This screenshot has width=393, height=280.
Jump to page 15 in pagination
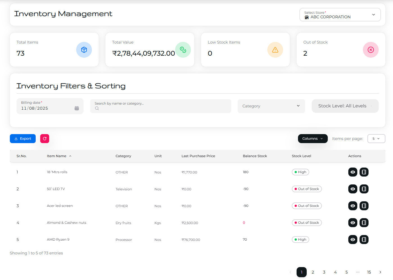pyautogui.click(x=369, y=272)
